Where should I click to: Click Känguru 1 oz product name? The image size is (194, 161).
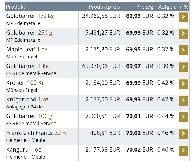tap(23, 150)
